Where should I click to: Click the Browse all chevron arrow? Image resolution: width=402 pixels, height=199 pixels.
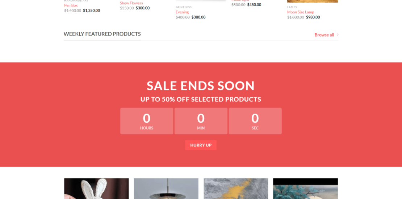(x=338, y=35)
